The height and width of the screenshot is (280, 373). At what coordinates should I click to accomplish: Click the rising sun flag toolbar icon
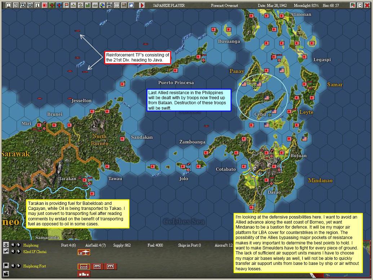(44, 5)
